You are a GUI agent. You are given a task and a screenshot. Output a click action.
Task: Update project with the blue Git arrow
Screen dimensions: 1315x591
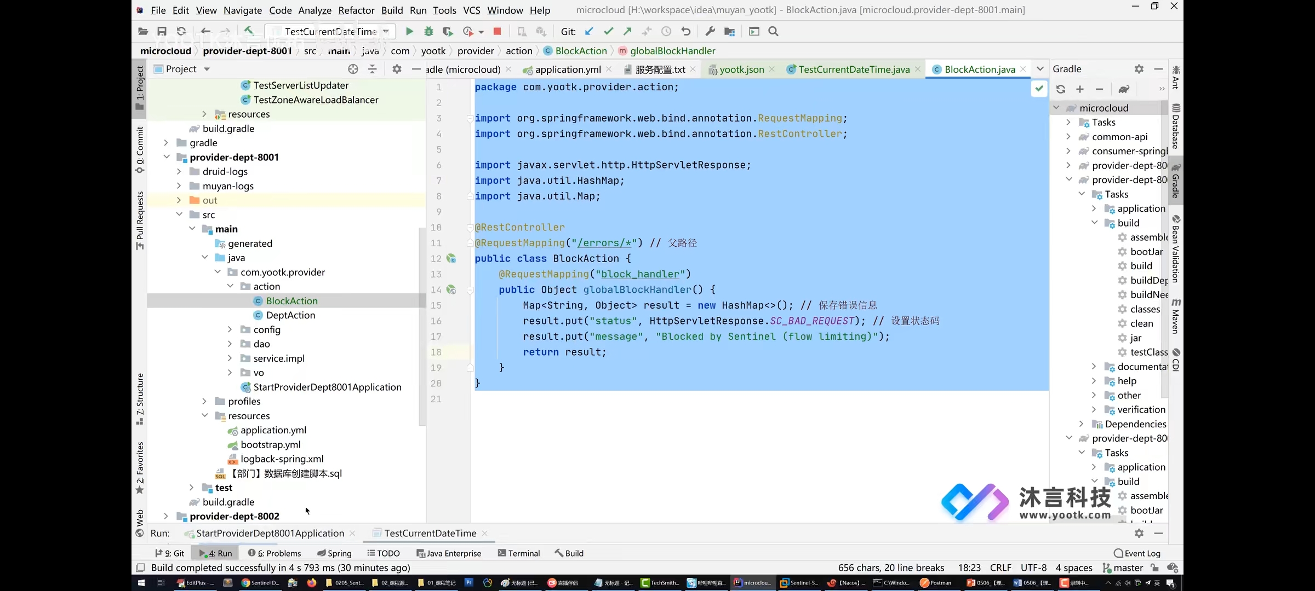tap(589, 32)
